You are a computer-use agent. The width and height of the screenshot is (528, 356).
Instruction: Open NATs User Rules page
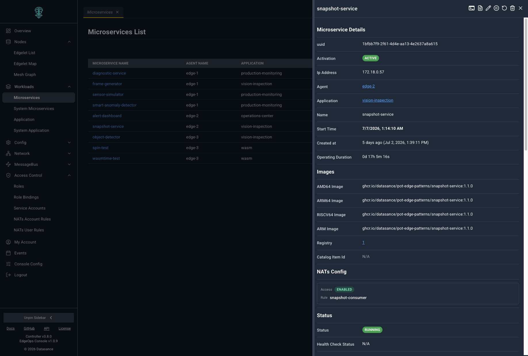pyautogui.click(x=29, y=230)
